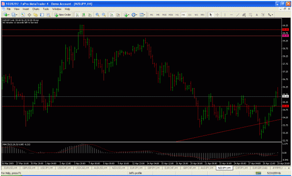
Task: Select the Horizontal Line drawing tool
Action: click(x=231, y=15)
